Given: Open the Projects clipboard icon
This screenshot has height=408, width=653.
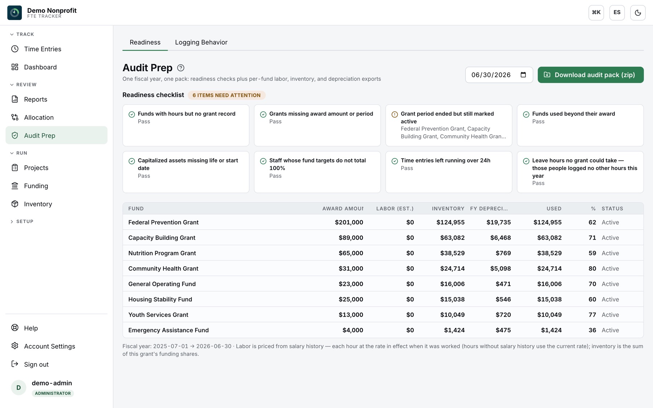Looking at the screenshot, I should click(x=15, y=168).
